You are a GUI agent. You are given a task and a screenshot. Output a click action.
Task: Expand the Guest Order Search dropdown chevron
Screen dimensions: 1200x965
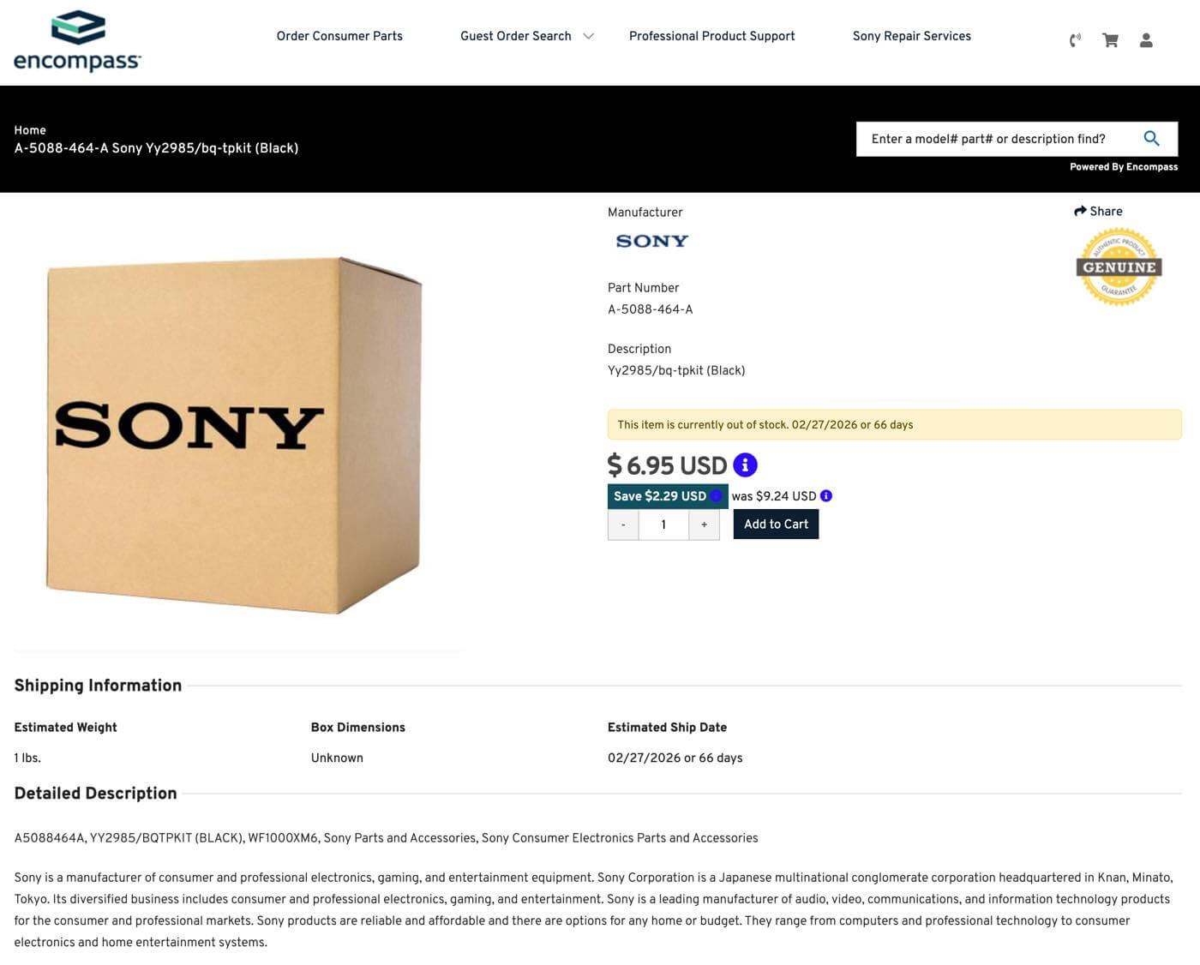(x=589, y=36)
